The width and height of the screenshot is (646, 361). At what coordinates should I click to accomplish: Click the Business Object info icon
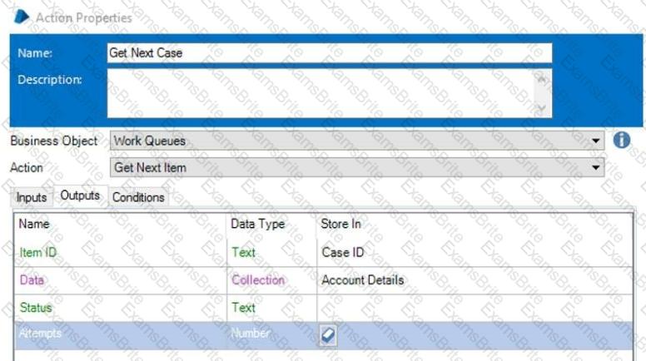tap(621, 141)
